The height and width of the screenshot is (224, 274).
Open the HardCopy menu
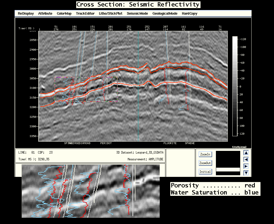tap(189, 14)
